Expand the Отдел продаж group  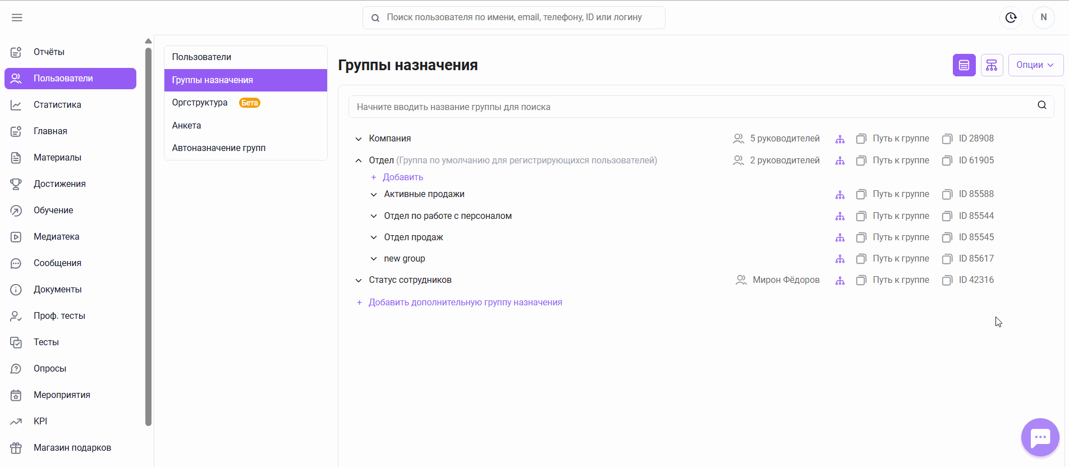coord(374,237)
